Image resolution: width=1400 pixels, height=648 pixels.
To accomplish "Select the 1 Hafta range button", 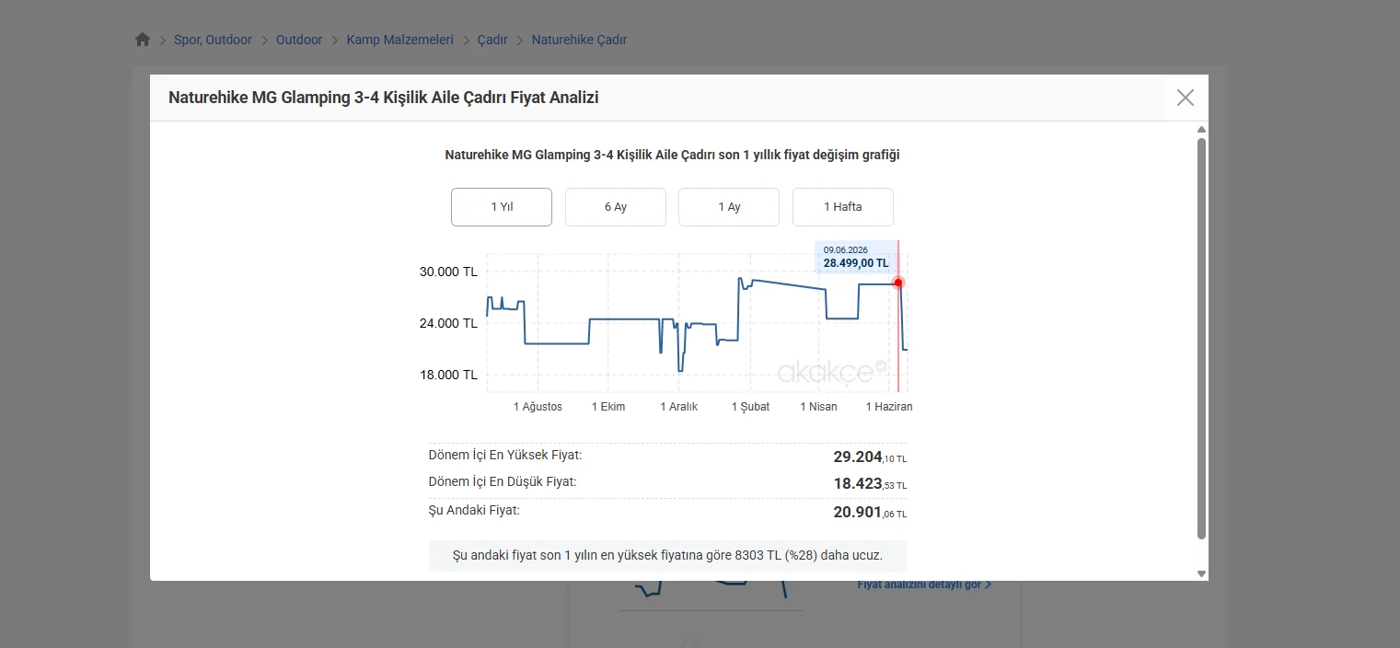I will point(843,207).
